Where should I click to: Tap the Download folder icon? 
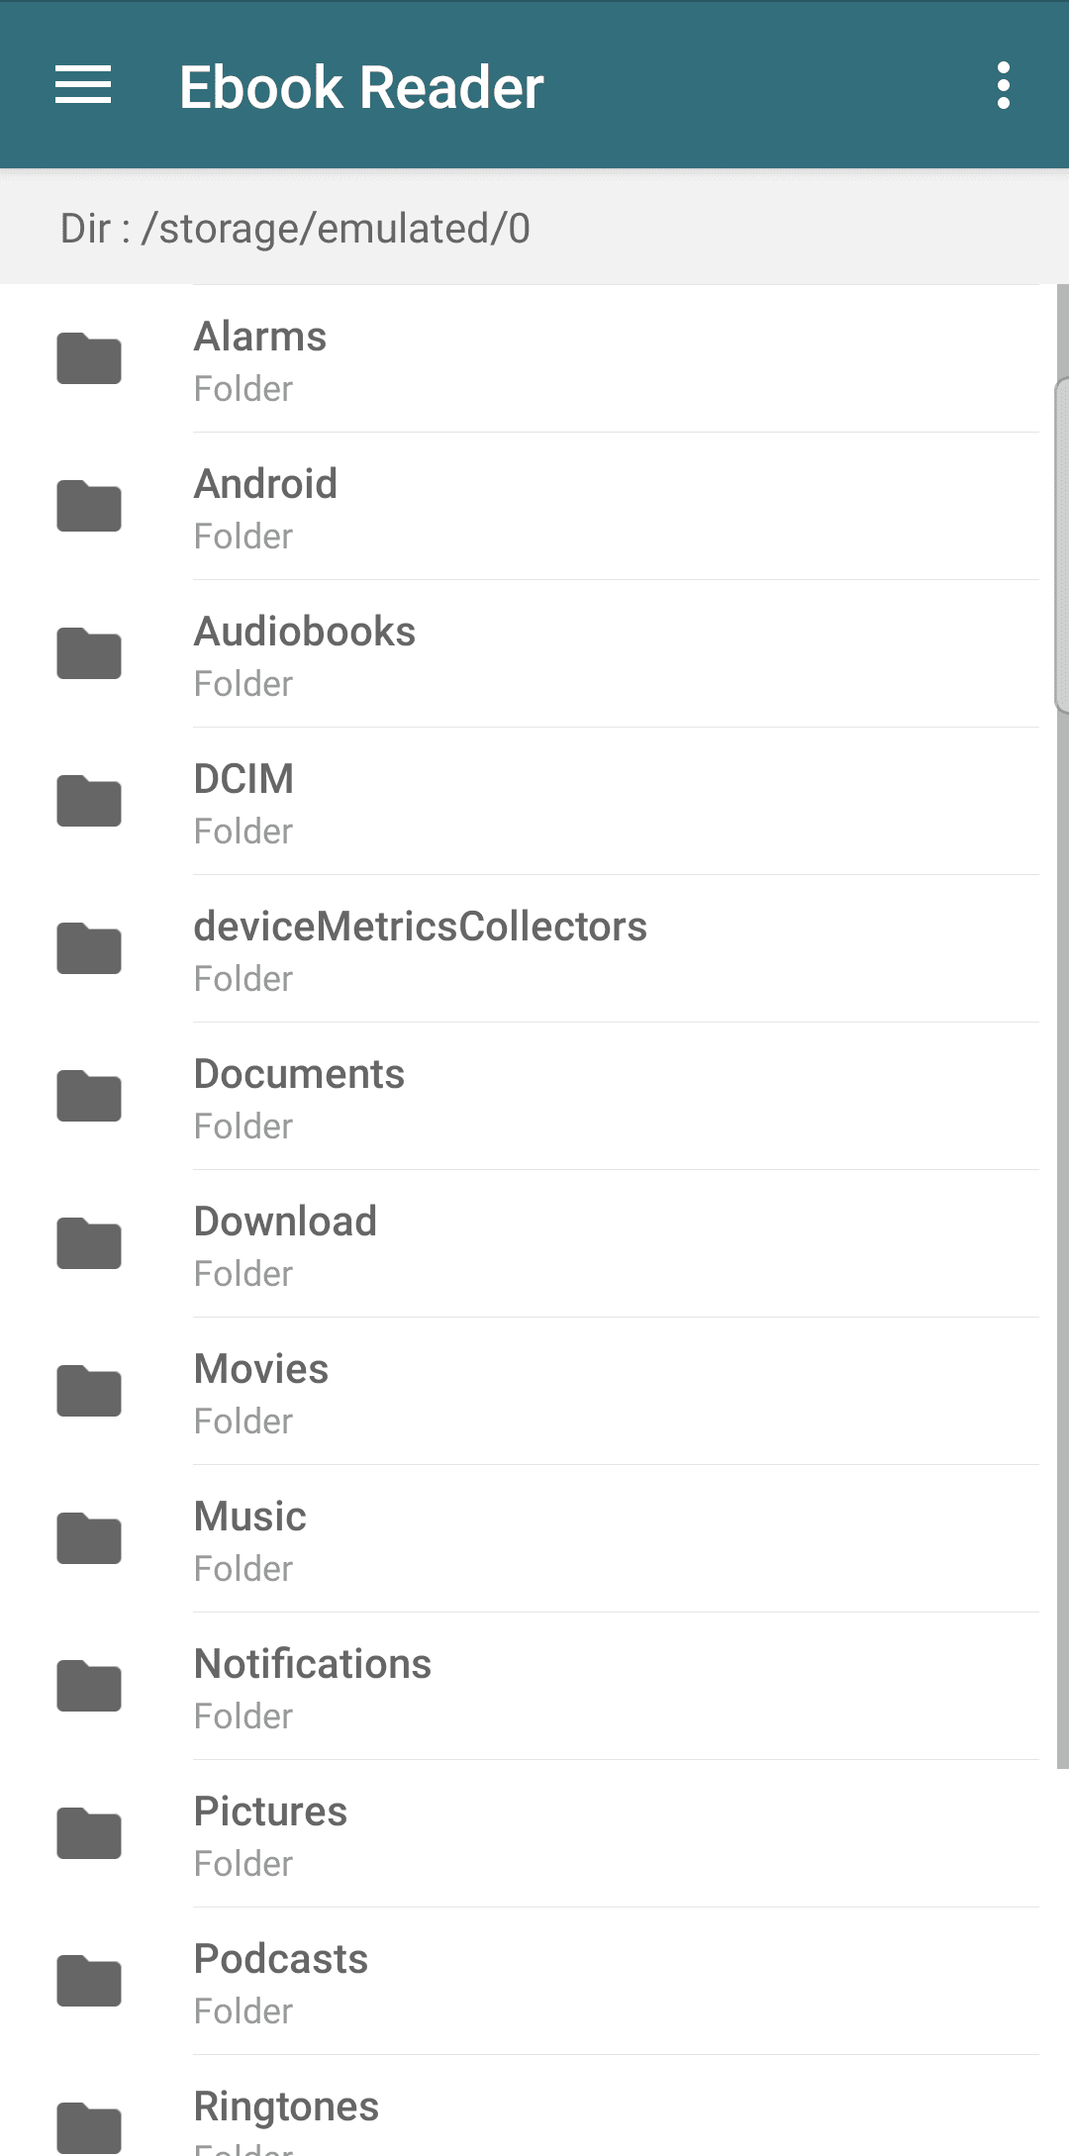point(89,1243)
